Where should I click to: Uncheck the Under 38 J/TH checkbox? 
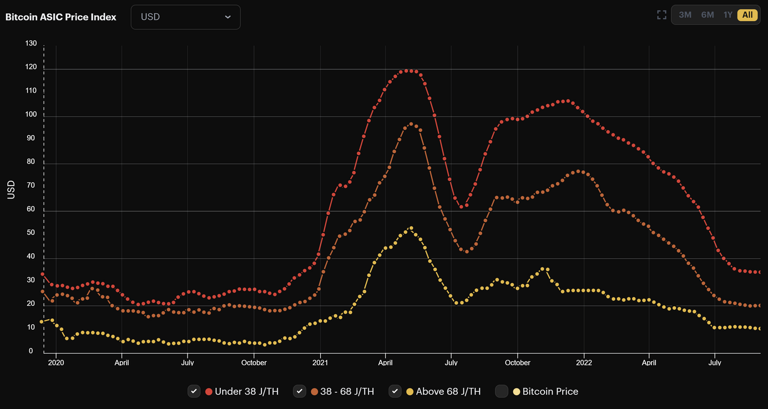click(x=194, y=391)
